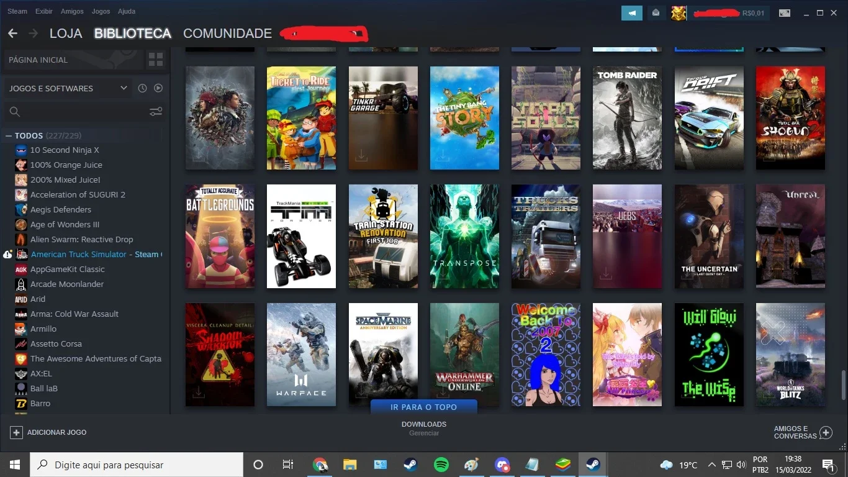Click the magnifier in library search

[15, 112]
